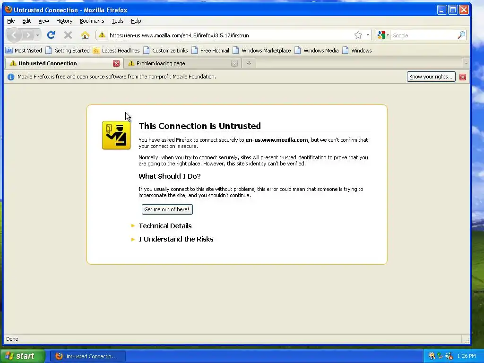Switch to the Problem loading page tab
Image resolution: width=484 pixels, height=363 pixels.
click(x=182, y=63)
